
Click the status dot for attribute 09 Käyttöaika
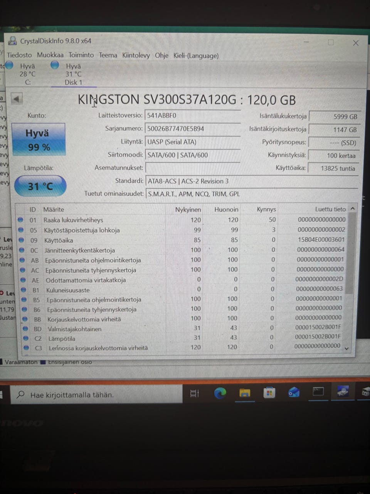click(21, 240)
